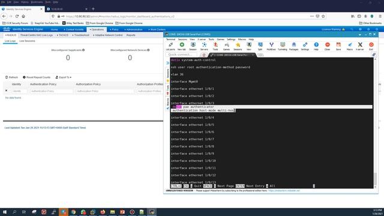
Task: Select the COM6 serial session tab
Action: (232, 55)
